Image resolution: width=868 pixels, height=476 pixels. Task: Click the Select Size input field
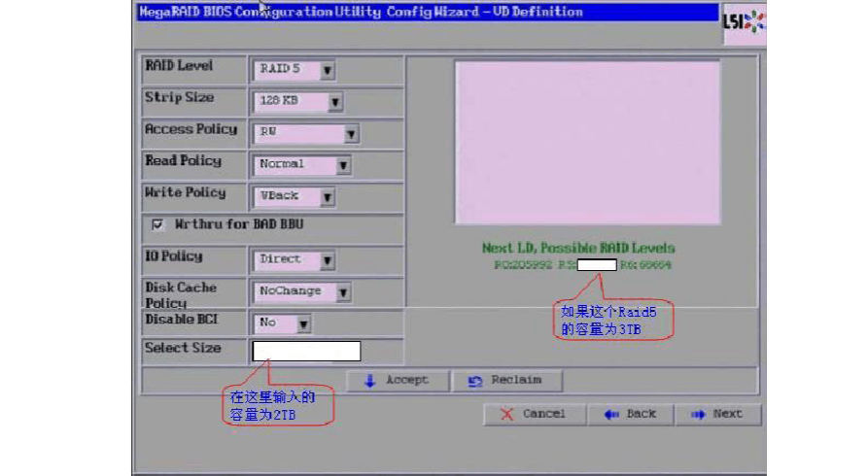[306, 351]
